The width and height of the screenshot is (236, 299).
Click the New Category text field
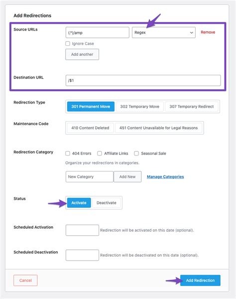point(90,176)
